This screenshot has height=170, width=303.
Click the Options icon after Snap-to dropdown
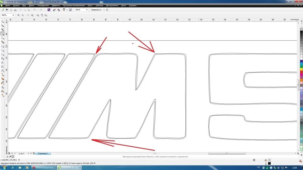coord(107,10)
